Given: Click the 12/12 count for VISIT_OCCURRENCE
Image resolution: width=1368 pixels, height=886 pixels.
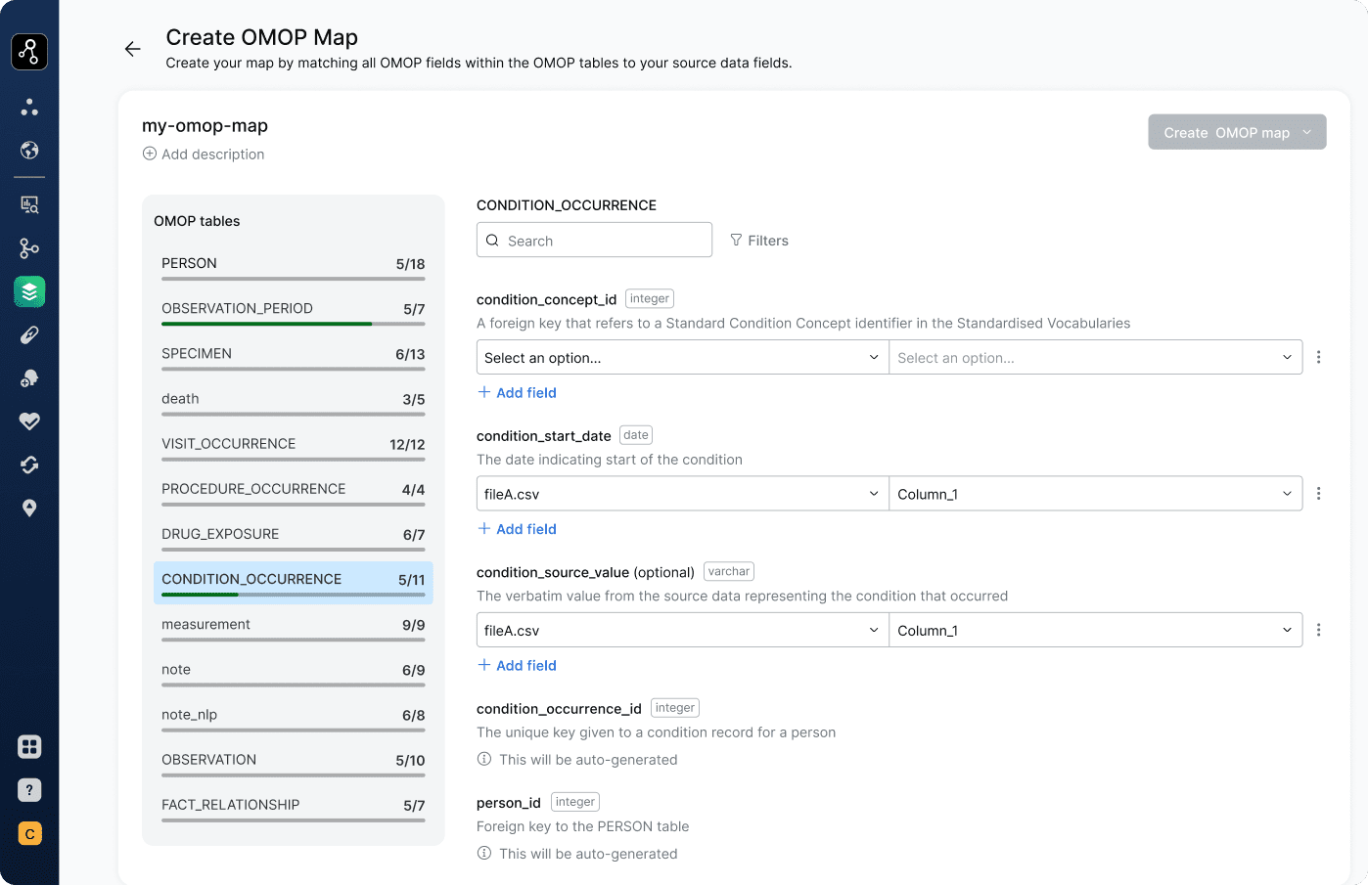Looking at the screenshot, I should click(407, 445).
